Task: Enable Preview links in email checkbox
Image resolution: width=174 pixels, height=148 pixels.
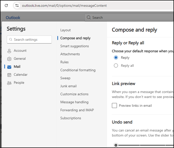Action: click(x=114, y=105)
